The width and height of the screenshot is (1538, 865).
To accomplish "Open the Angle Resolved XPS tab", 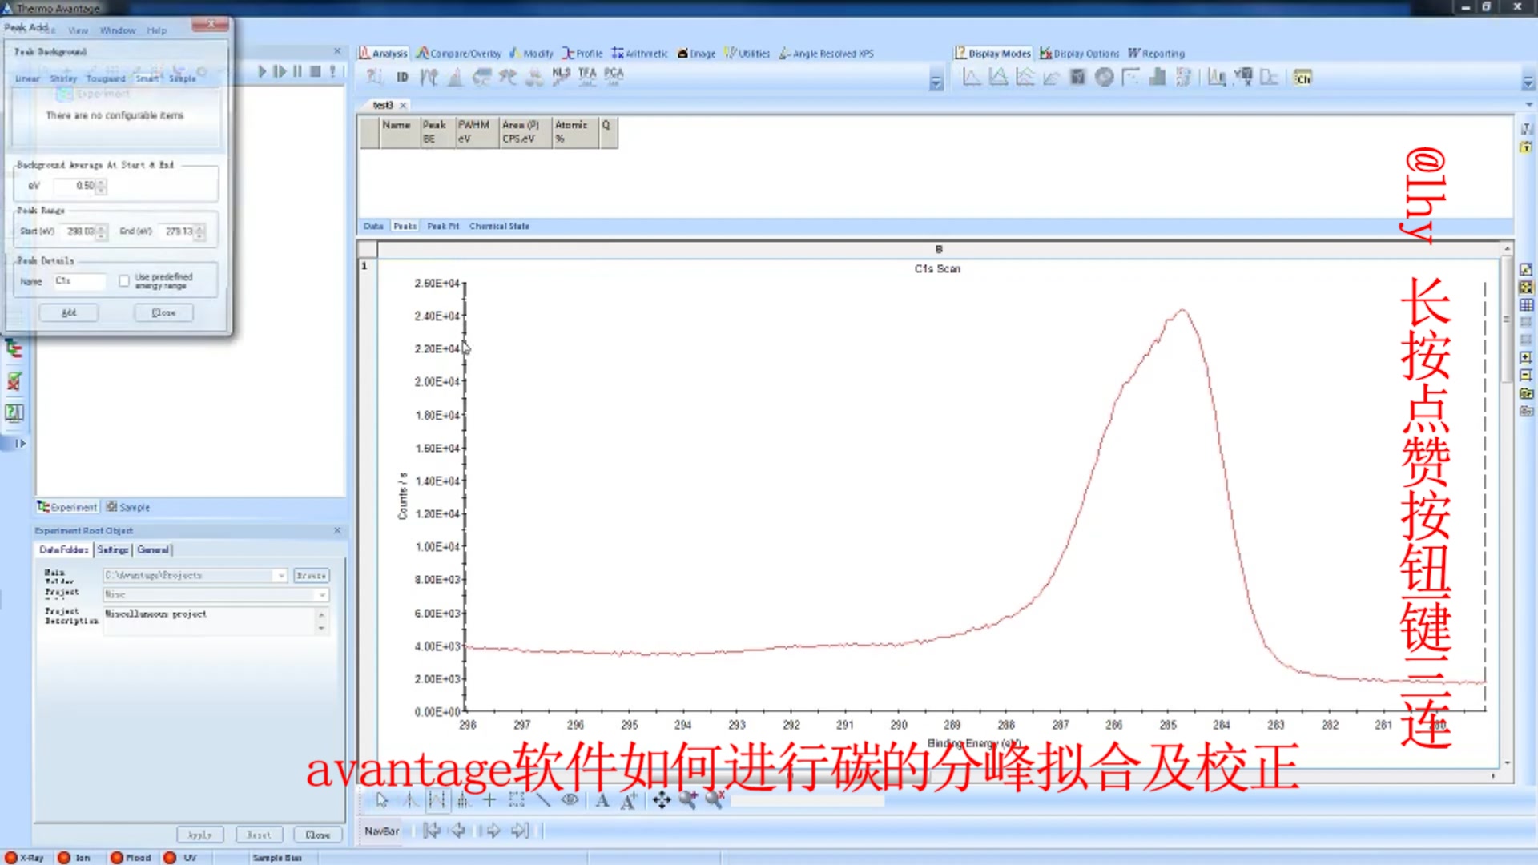I will click(826, 54).
